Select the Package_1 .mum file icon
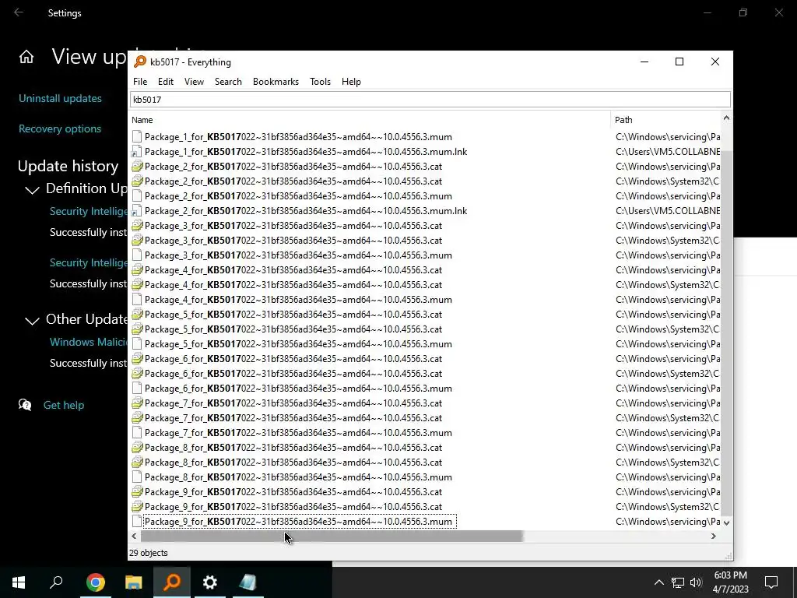 click(137, 137)
